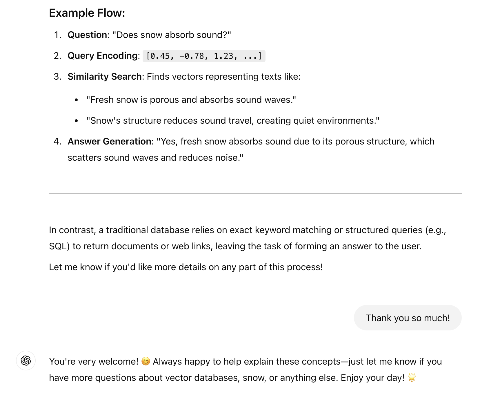
Task: Click the "Does snow absorb sound?" quote
Action: point(172,35)
